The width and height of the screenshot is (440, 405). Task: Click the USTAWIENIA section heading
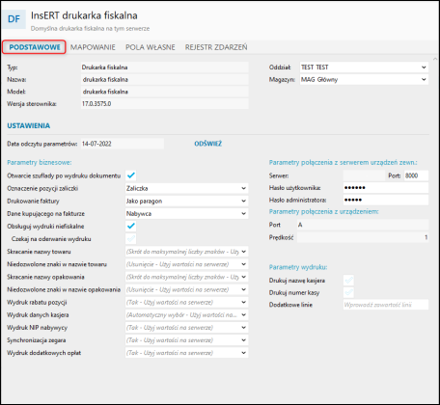coord(29,125)
